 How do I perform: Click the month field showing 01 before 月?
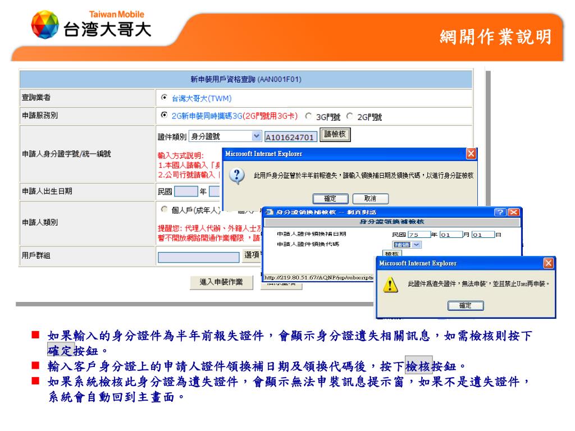pyautogui.click(x=451, y=235)
